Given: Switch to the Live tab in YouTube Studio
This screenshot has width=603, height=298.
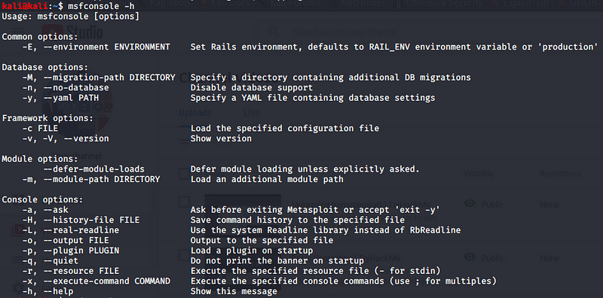Looking at the screenshot, I should 252,113.
